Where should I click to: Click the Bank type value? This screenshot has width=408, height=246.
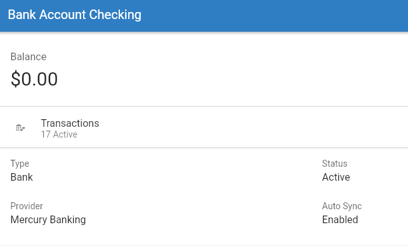pyautogui.click(x=22, y=178)
